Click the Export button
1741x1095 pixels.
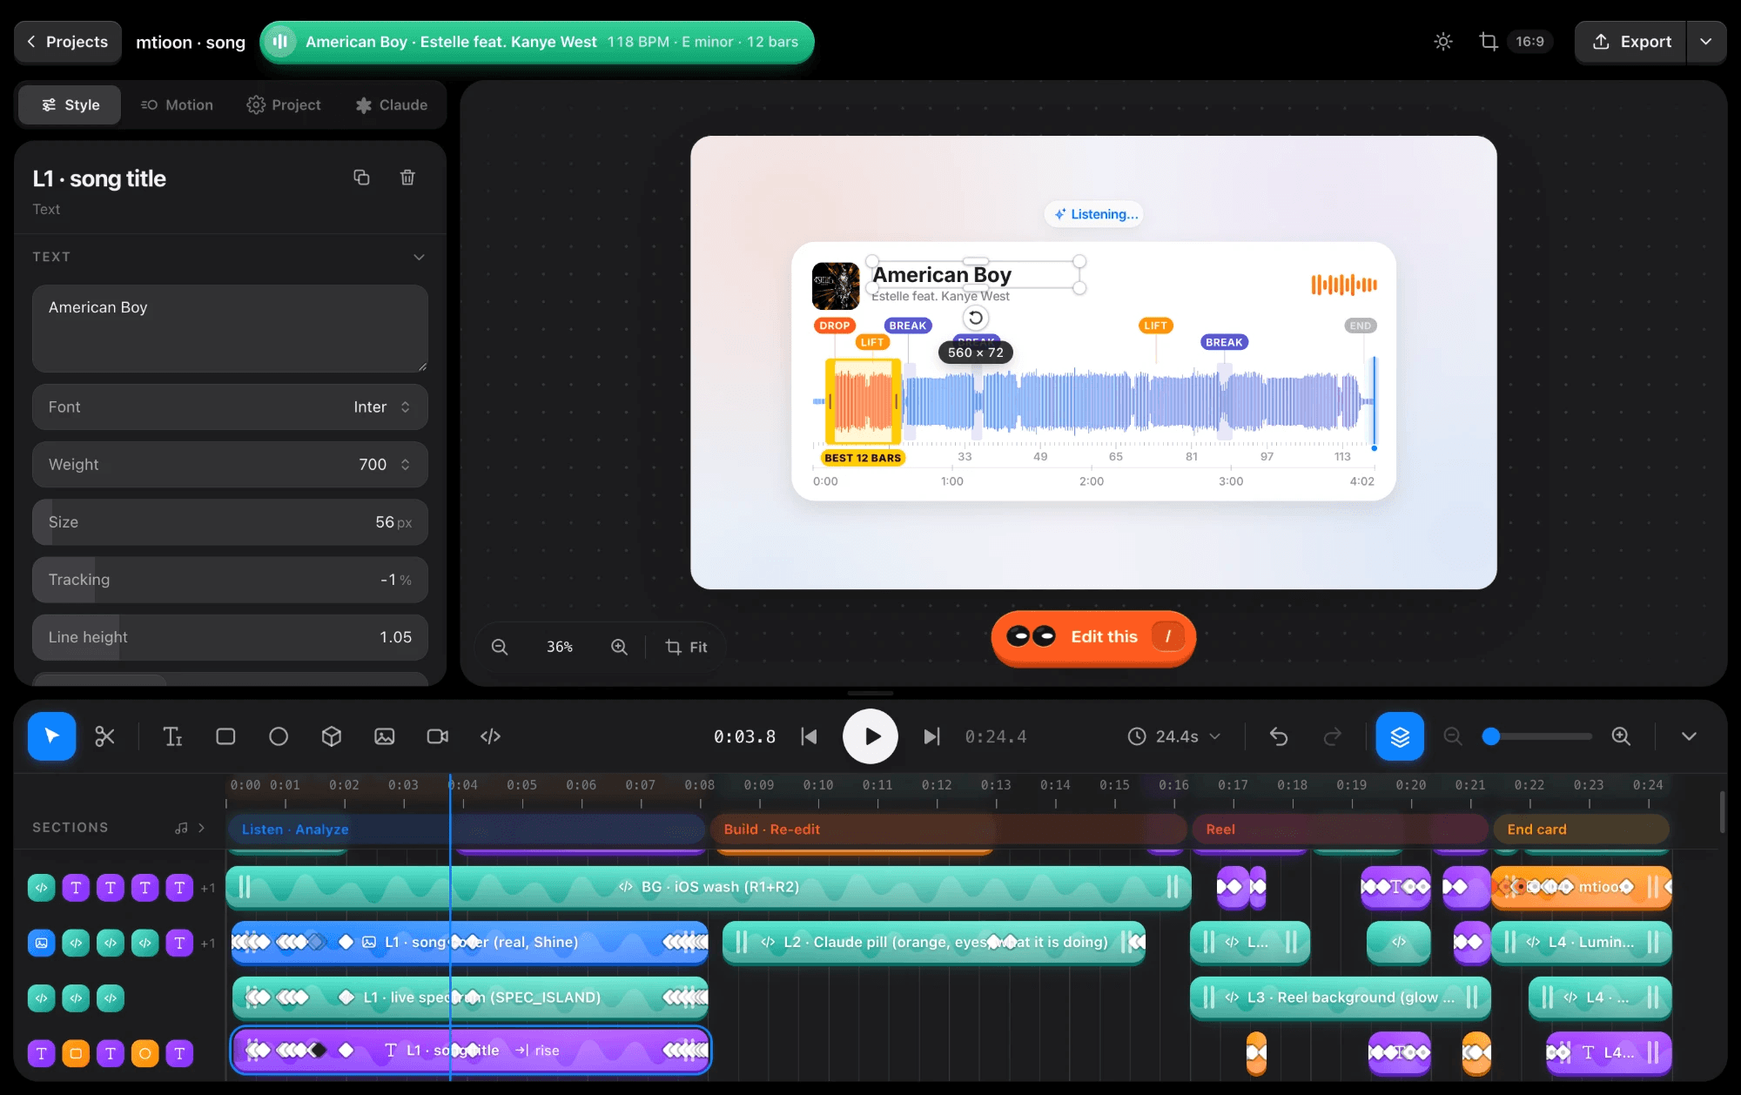[x=1630, y=42]
